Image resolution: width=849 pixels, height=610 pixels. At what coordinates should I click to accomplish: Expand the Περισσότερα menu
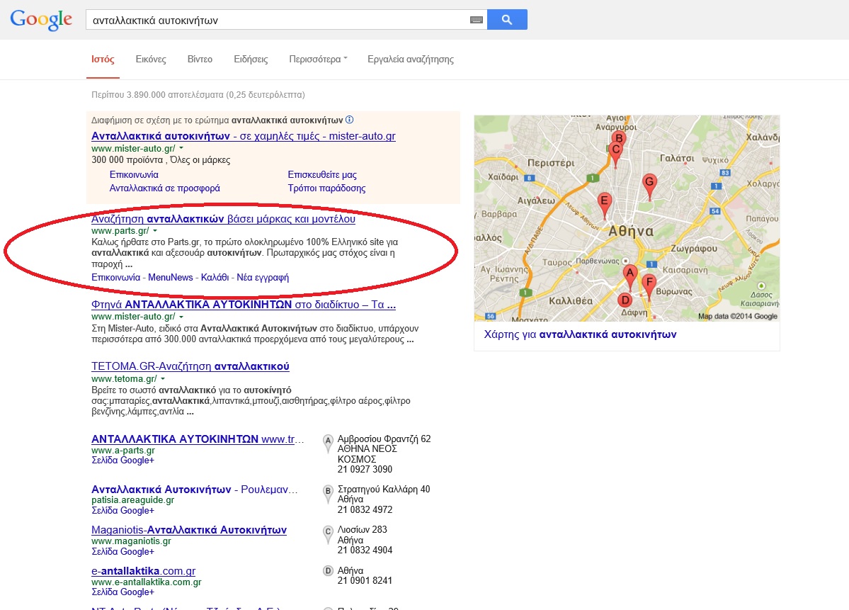[318, 59]
